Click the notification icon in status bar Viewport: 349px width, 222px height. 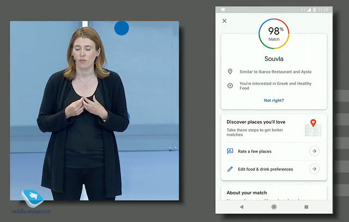[x=223, y=10]
